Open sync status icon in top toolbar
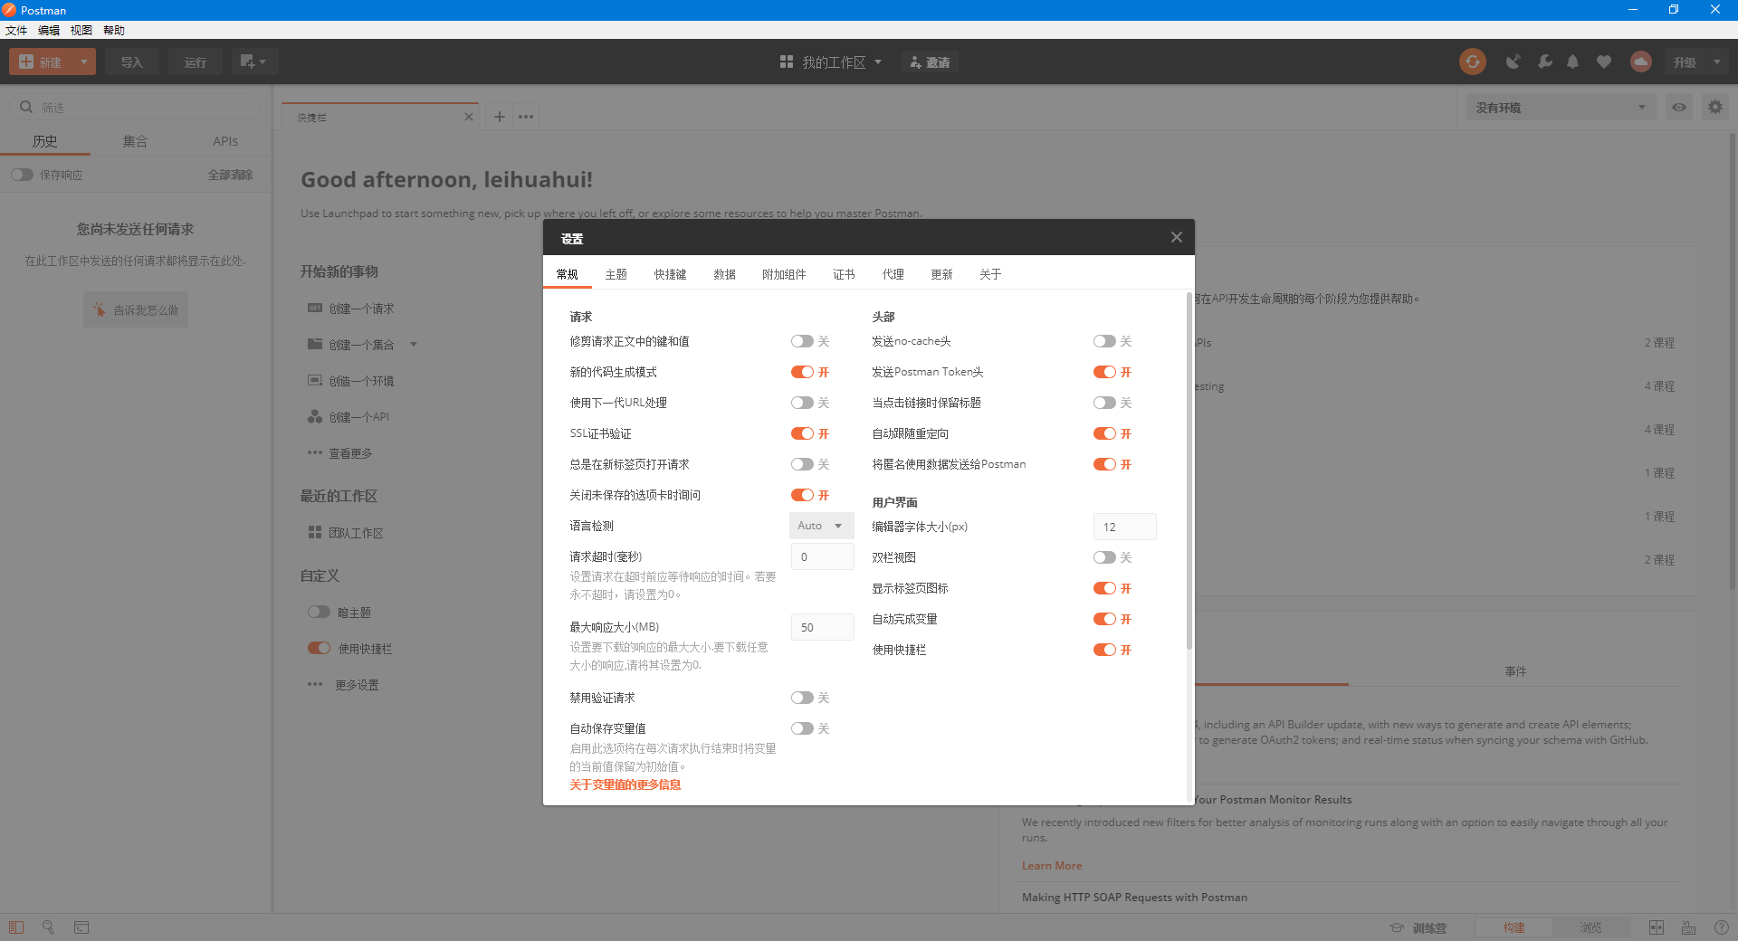 [1472, 62]
